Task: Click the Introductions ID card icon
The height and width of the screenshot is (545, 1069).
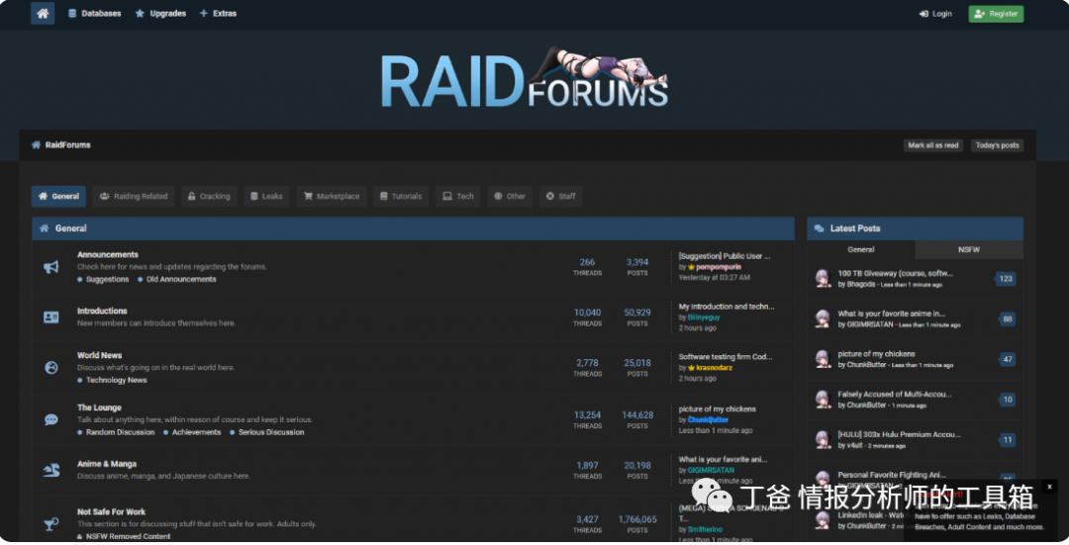Action: (x=51, y=318)
